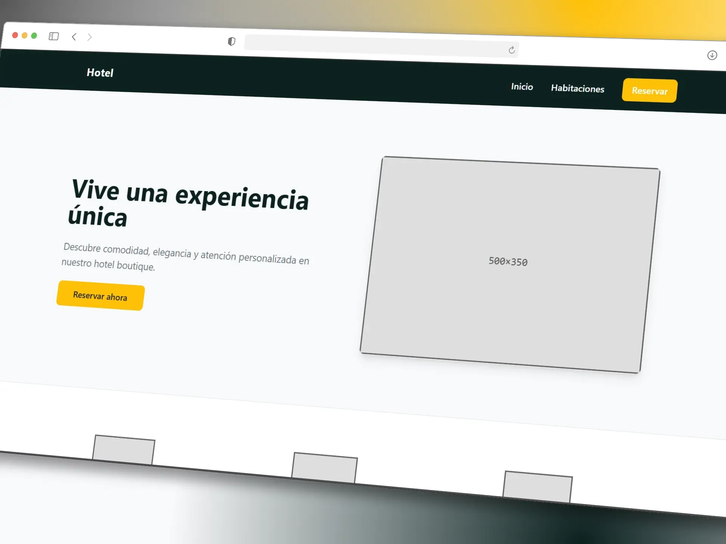The height and width of the screenshot is (544, 726).
Task: Click the yellow minimize traffic light button
Action: point(24,35)
